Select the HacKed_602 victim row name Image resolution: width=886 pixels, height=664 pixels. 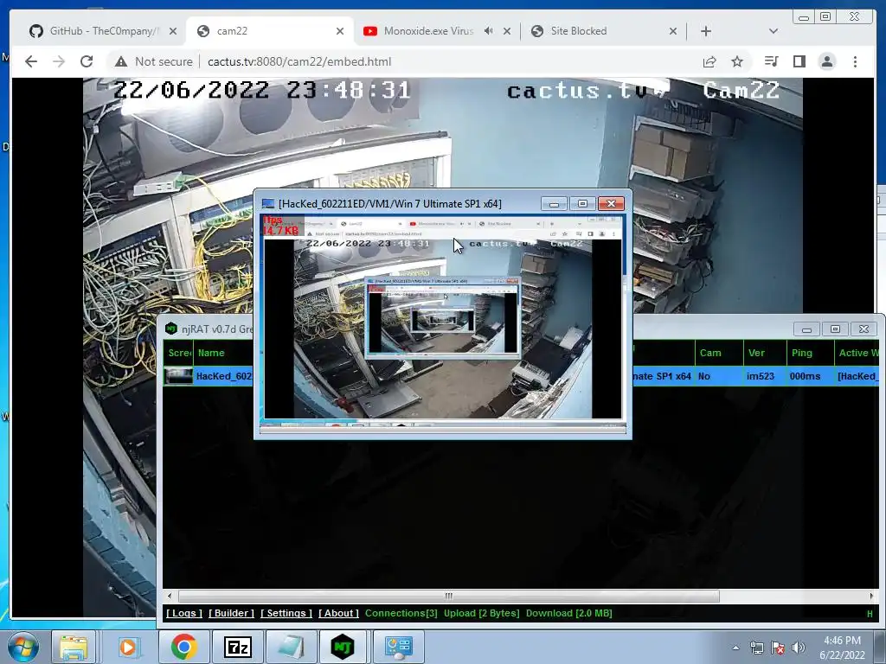coord(224,376)
